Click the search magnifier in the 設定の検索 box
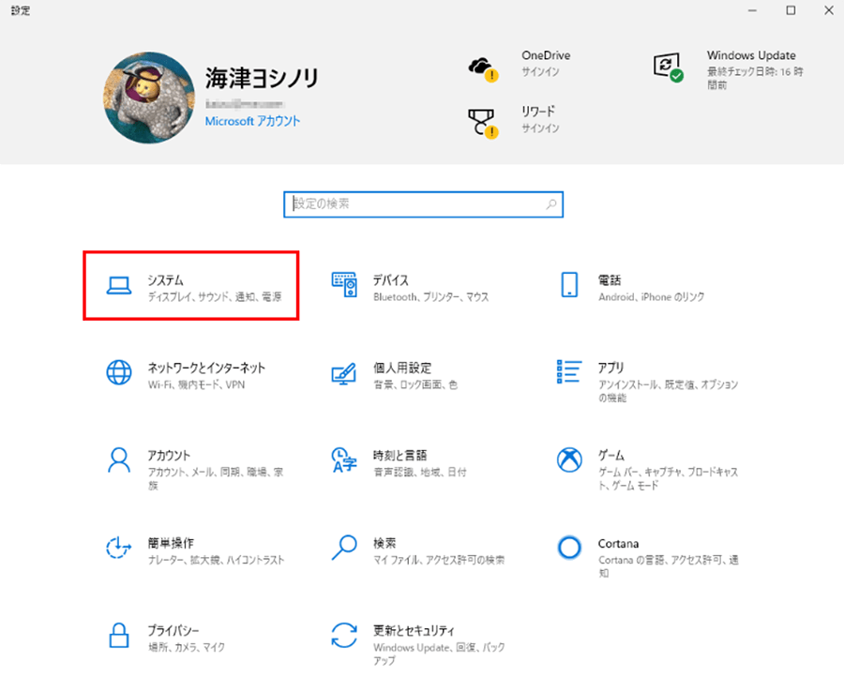 click(551, 204)
